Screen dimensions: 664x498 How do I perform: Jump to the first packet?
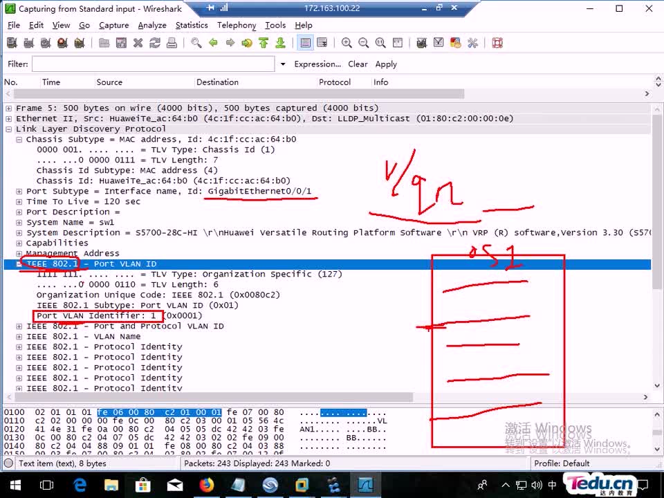tap(264, 43)
